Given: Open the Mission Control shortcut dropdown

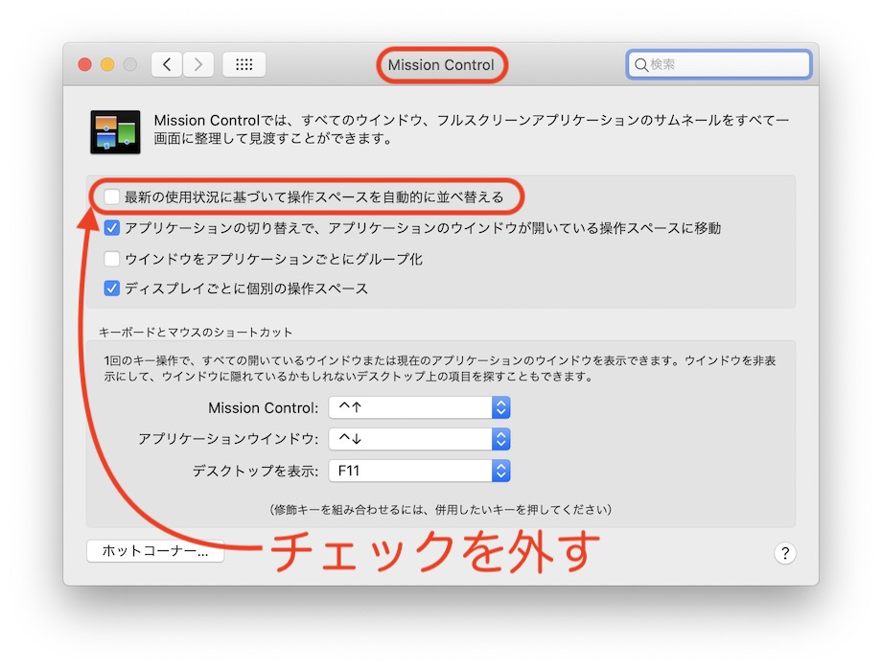Looking at the screenshot, I should point(420,407).
